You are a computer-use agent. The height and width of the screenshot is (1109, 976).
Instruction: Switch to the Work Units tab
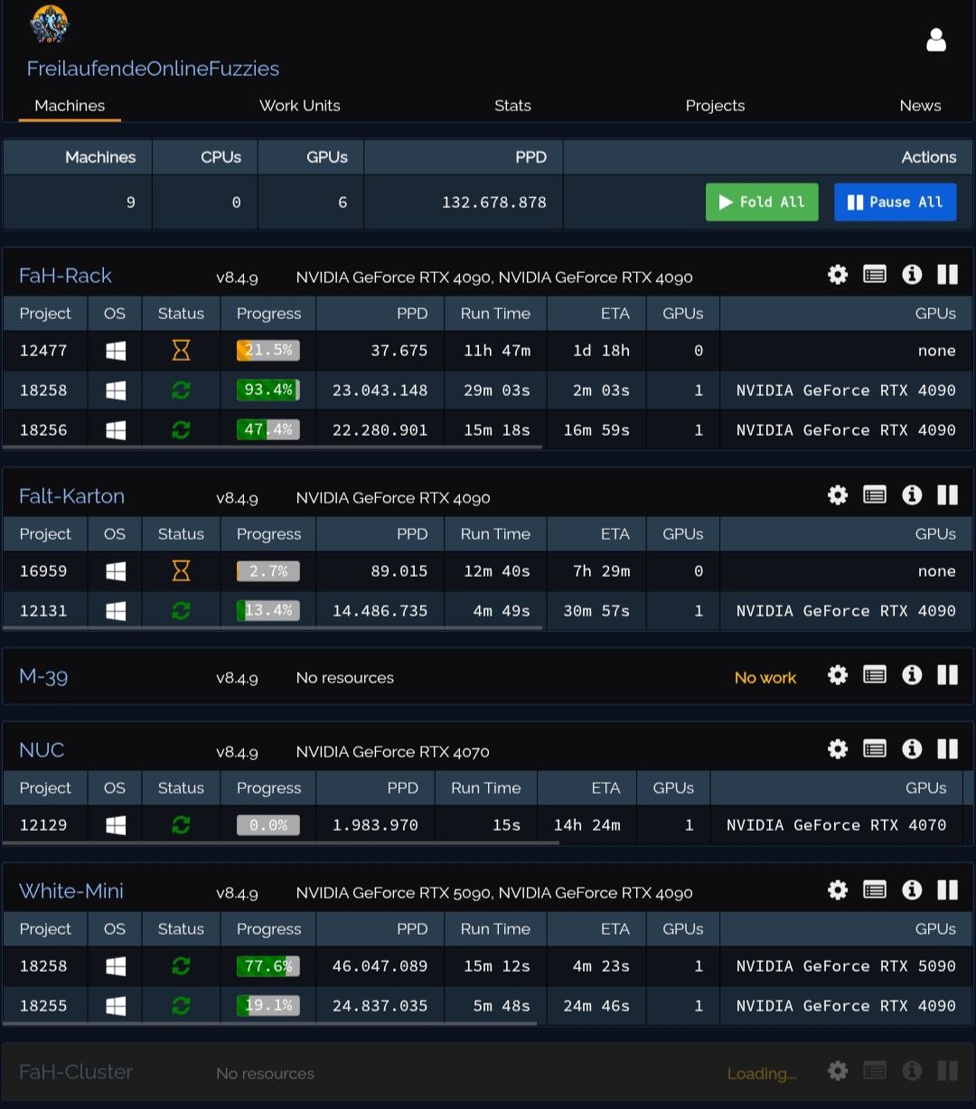click(x=299, y=106)
